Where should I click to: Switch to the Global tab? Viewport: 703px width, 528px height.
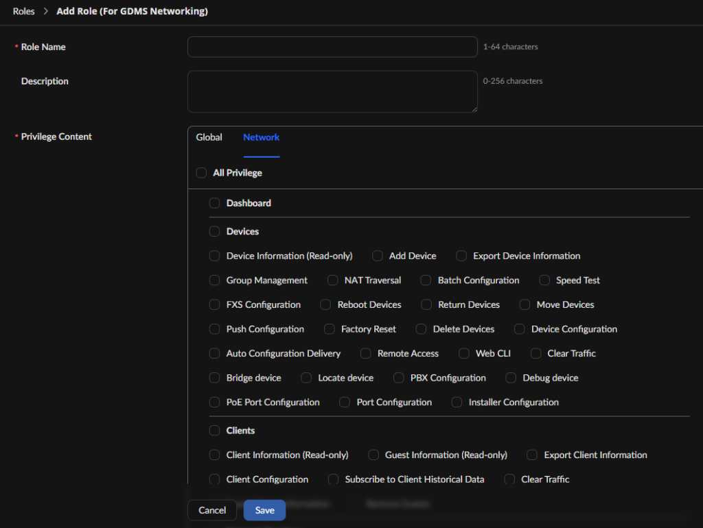(x=209, y=138)
